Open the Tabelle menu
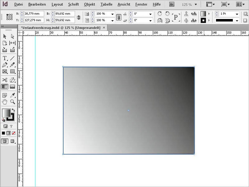This screenshot has width=249, height=187. pos(106,4)
